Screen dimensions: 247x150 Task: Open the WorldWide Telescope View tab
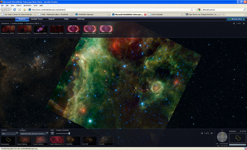66,19
